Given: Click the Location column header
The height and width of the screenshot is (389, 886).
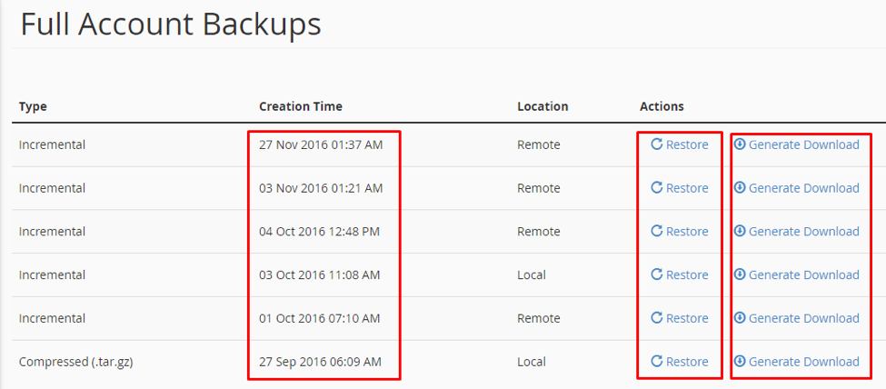Looking at the screenshot, I should [x=543, y=106].
